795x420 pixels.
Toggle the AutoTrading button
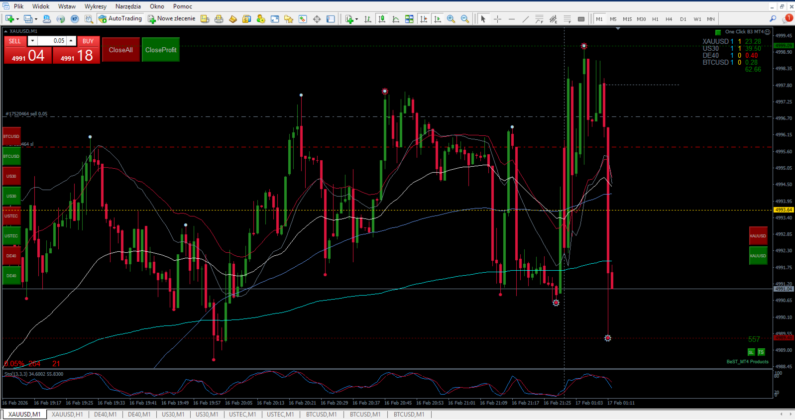coord(120,19)
